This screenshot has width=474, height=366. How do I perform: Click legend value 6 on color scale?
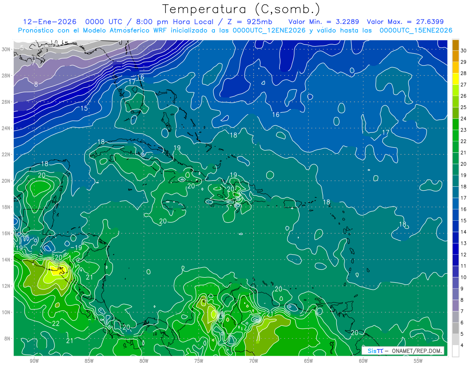point(463,323)
